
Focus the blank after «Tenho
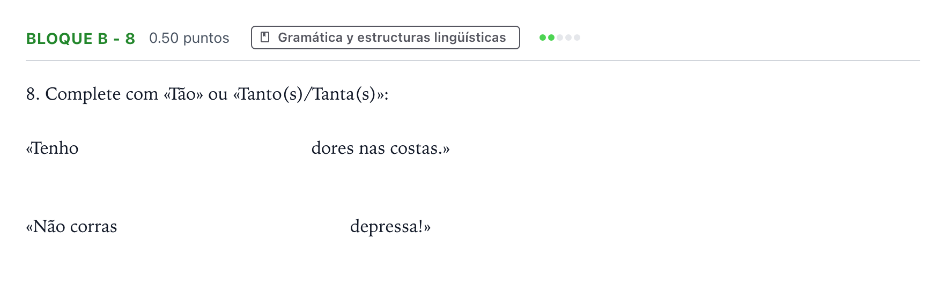[195, 148]
